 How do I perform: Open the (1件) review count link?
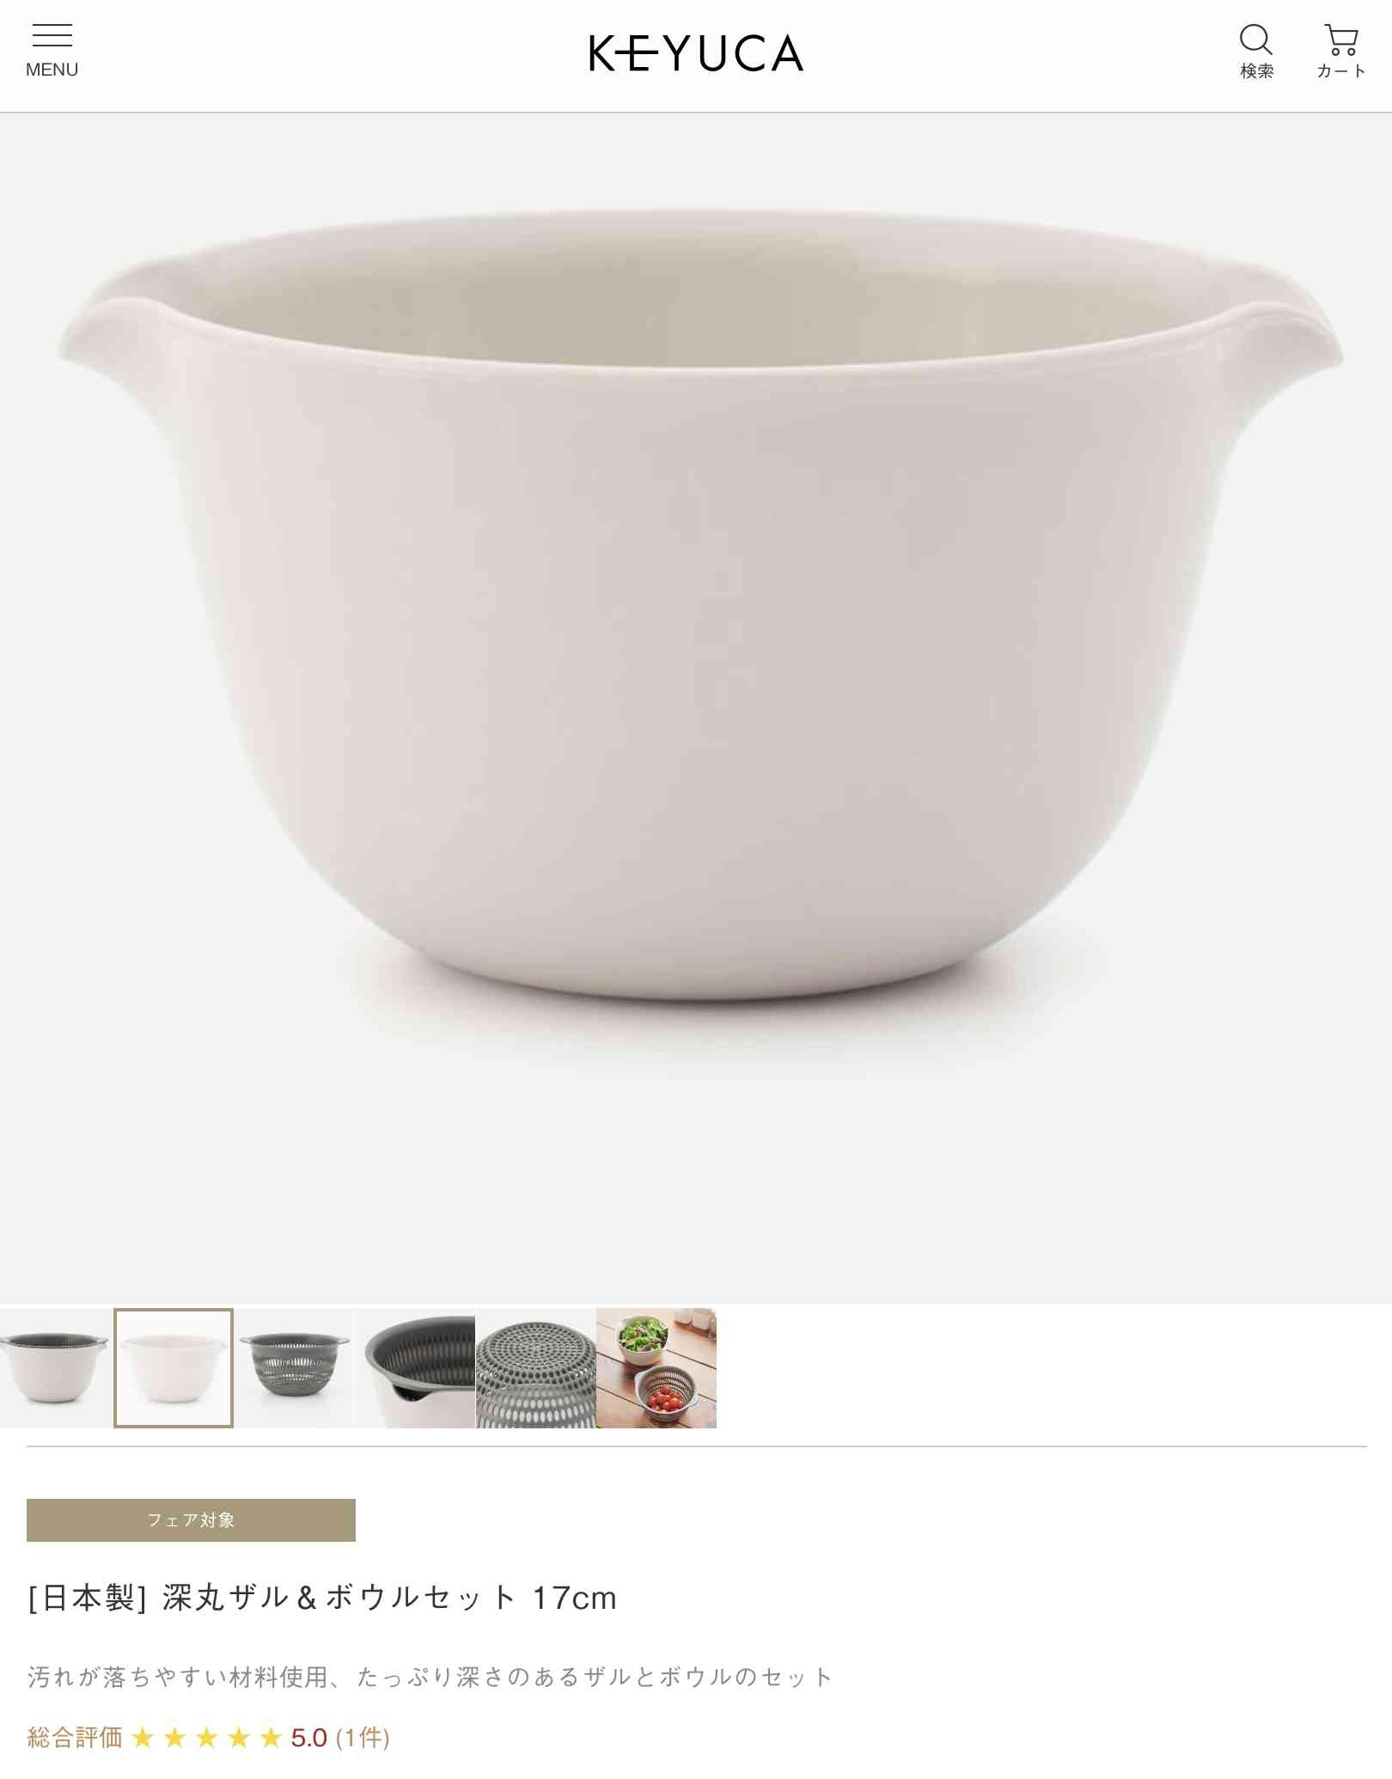pos(363,1737)
